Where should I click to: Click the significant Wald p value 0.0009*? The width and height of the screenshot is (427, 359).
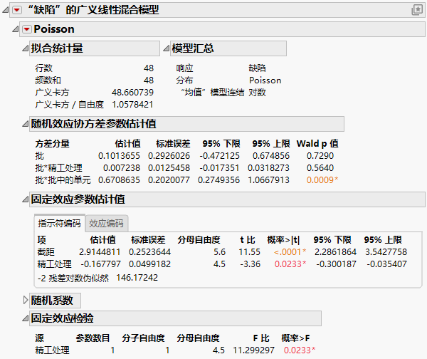[x=322, y=180]
